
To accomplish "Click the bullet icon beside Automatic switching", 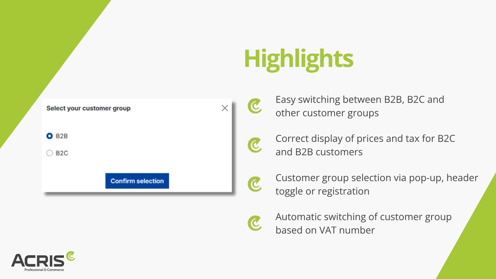I will [x=255, y=223].
